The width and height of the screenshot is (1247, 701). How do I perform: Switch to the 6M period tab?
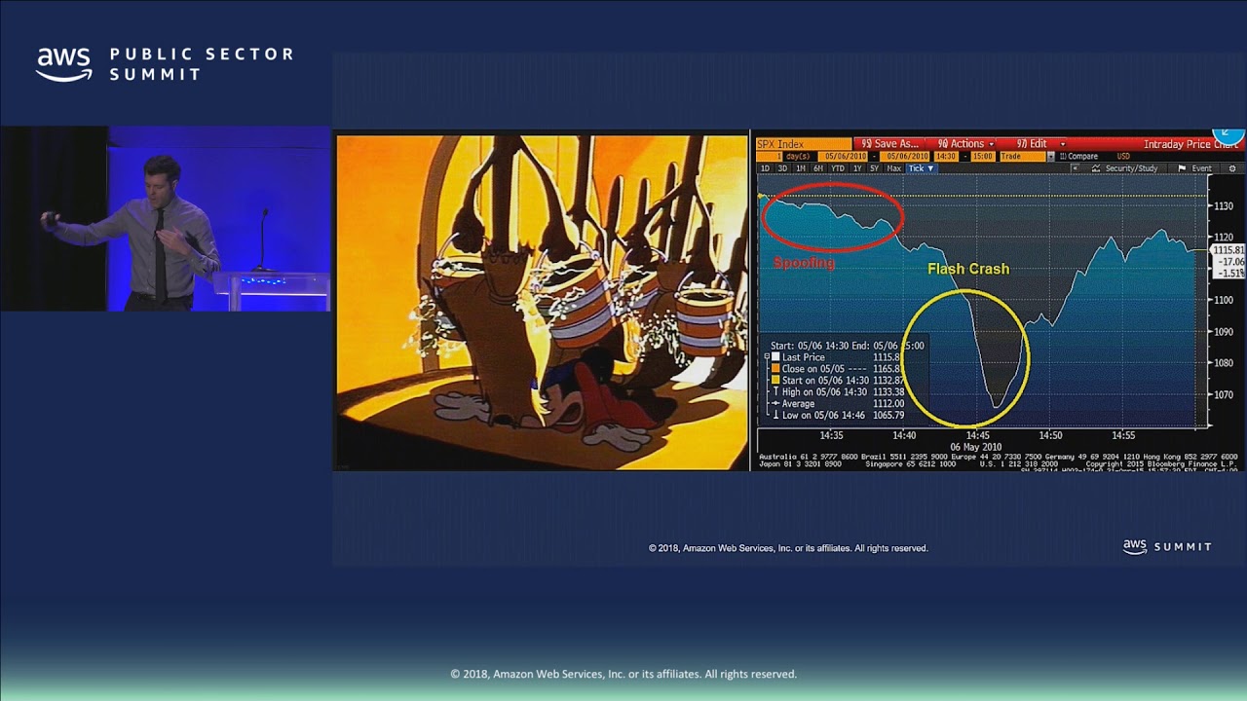[819, 168]
